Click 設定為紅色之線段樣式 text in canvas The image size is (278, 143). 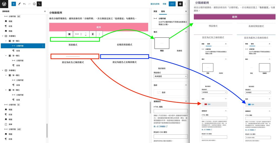tap(73, 62)
